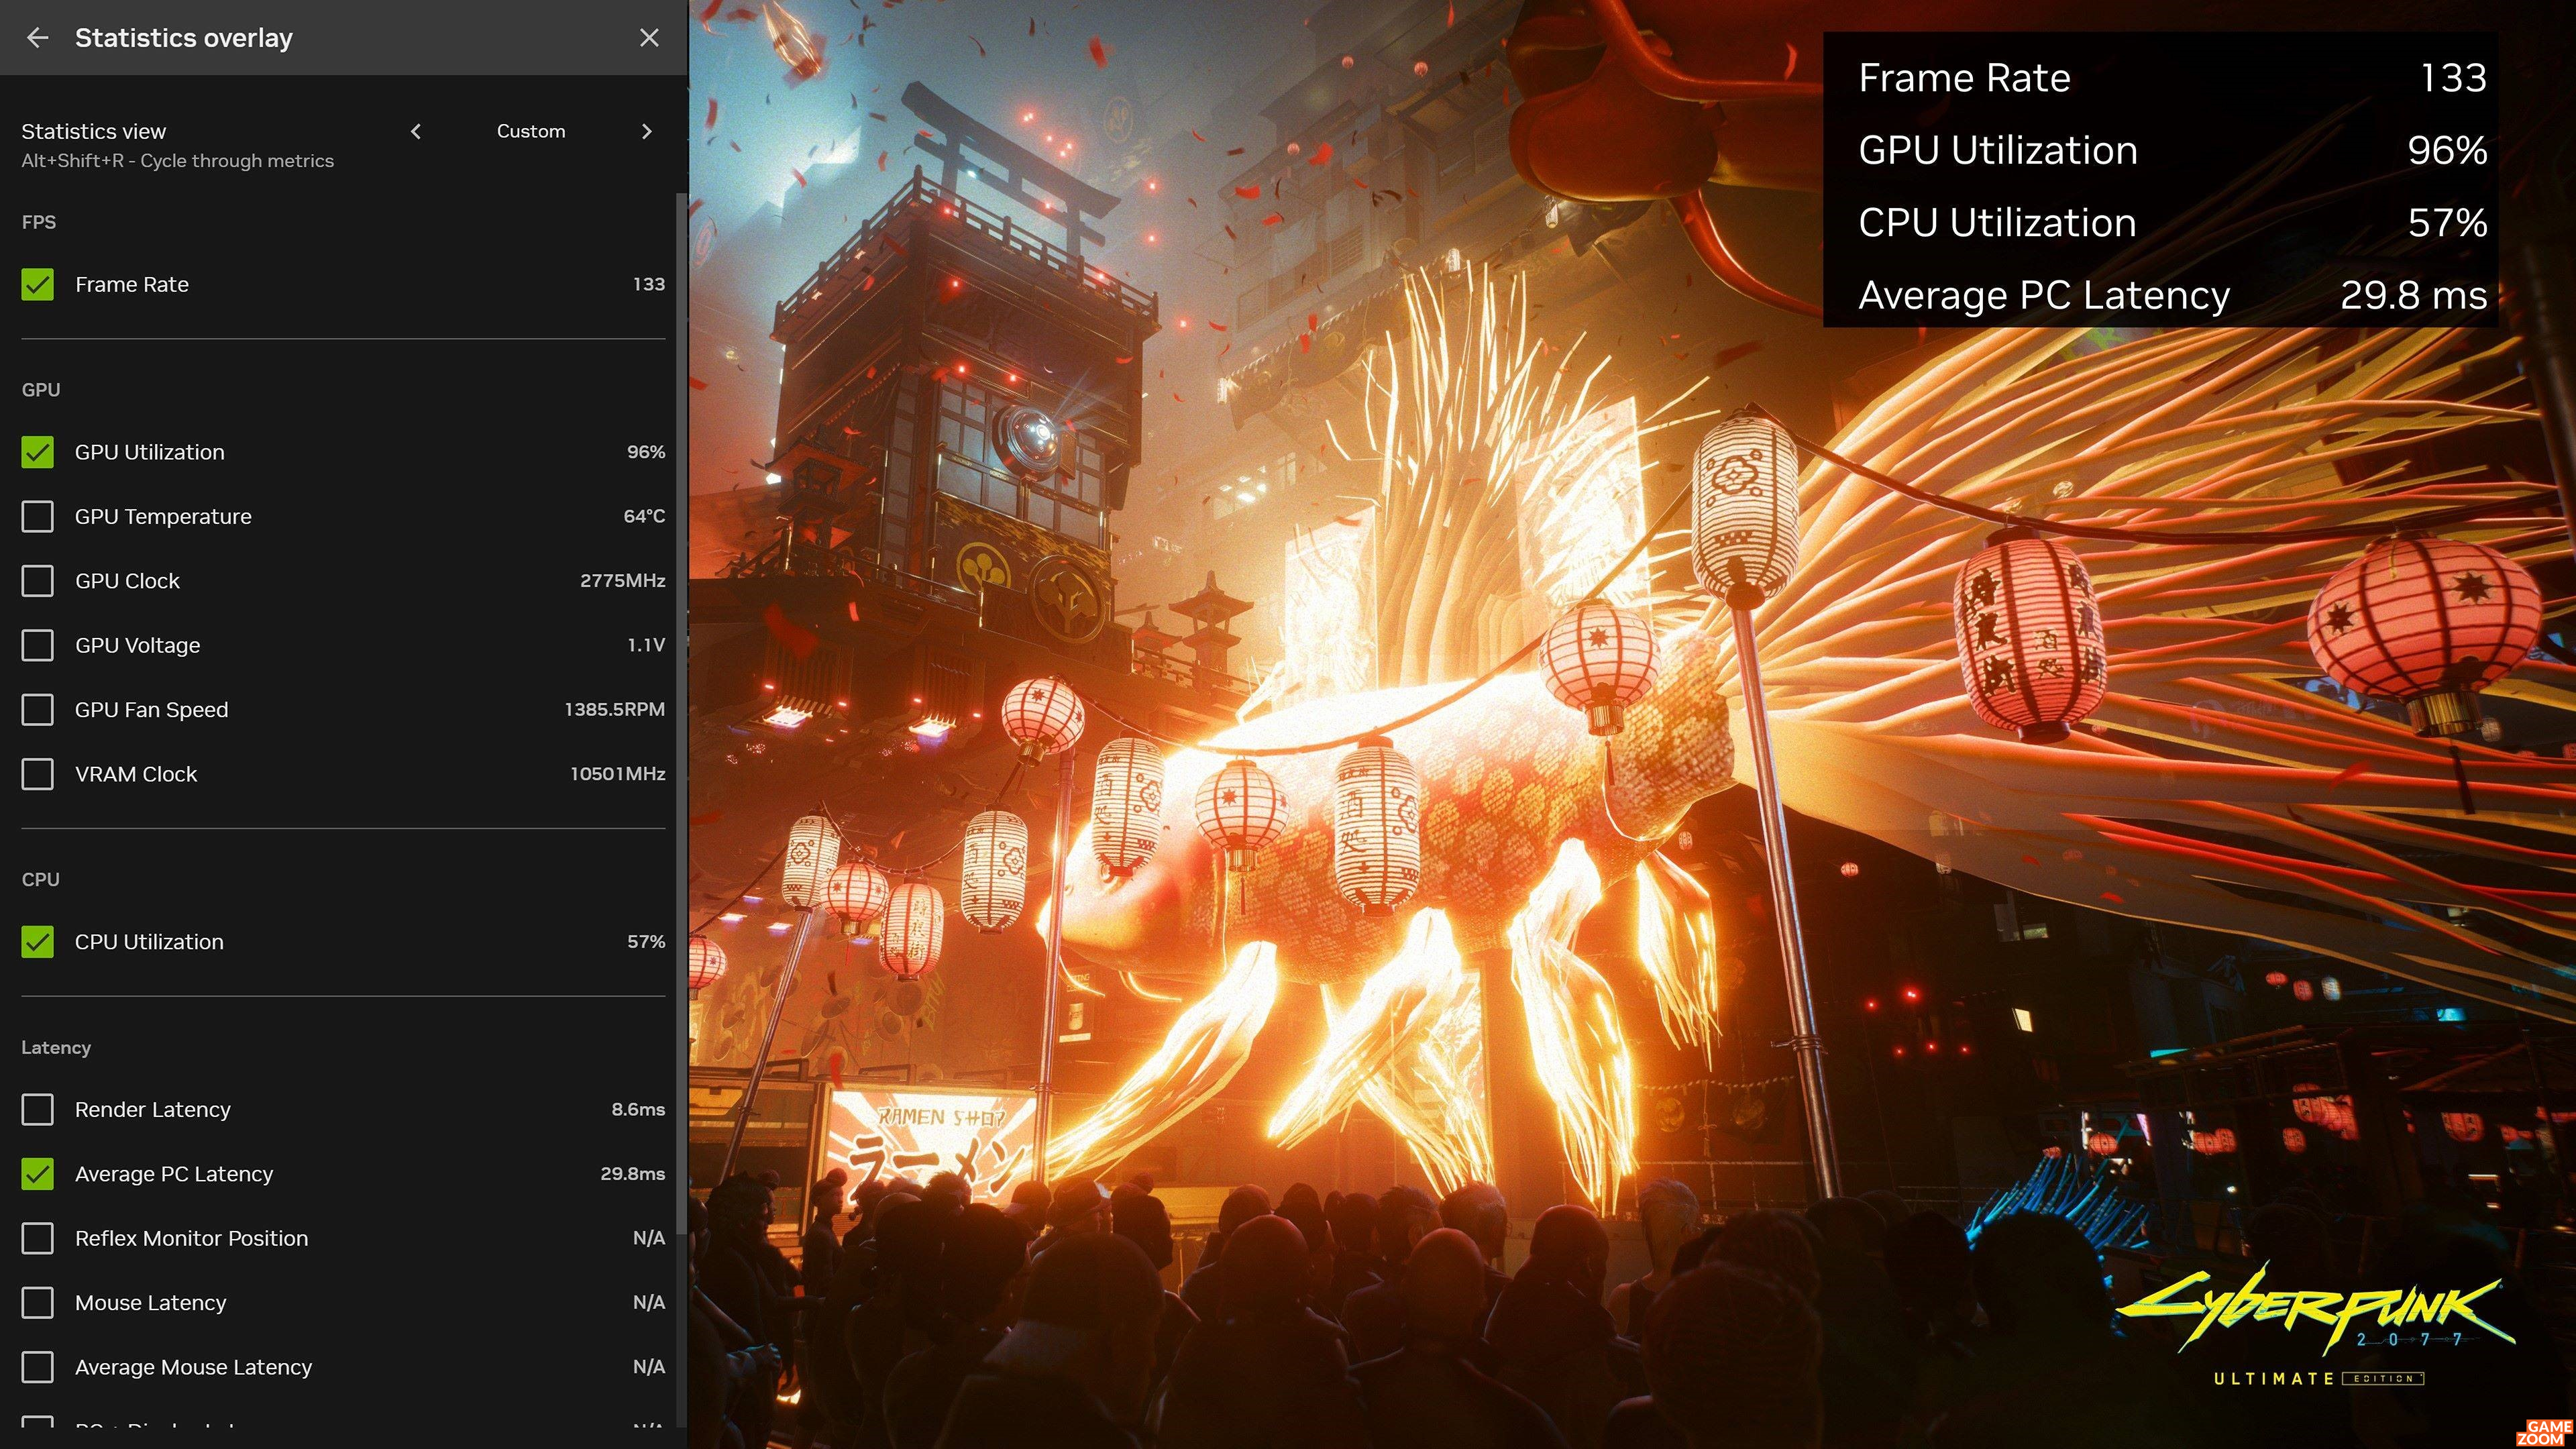Click the 2775MHz GPU Clock value

[x=622, y=581]
